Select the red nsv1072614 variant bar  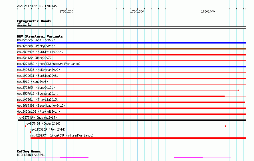[x=131, y=102]
